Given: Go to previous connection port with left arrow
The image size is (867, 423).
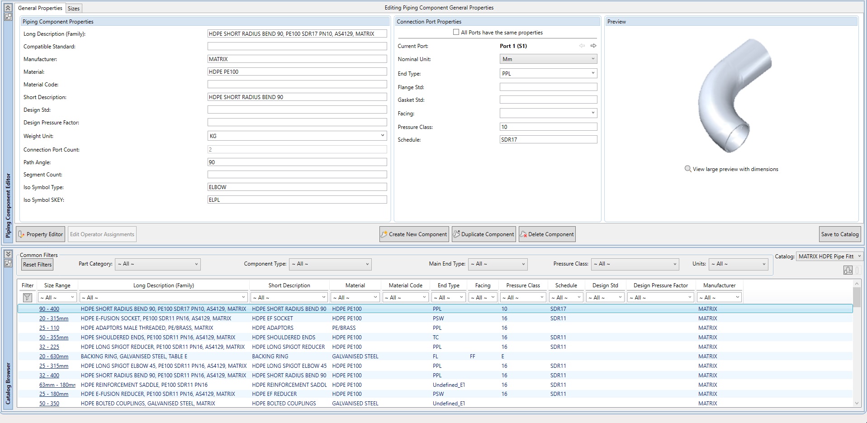Looking at the screenshot, I should (x=582, y=46).
